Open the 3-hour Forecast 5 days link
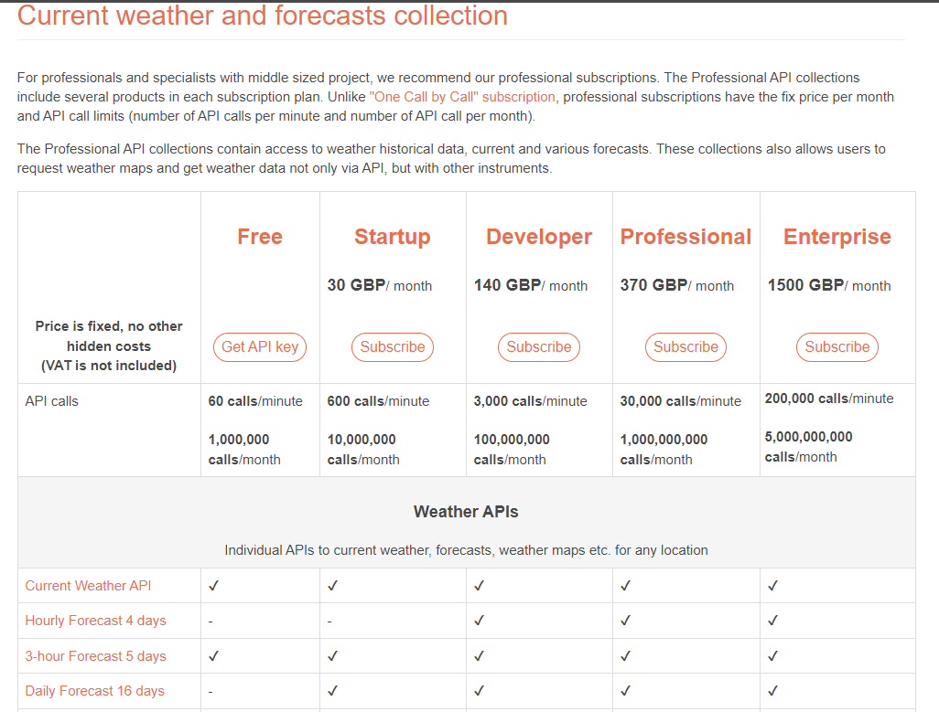939x712 pixels. tap(96, 656)
